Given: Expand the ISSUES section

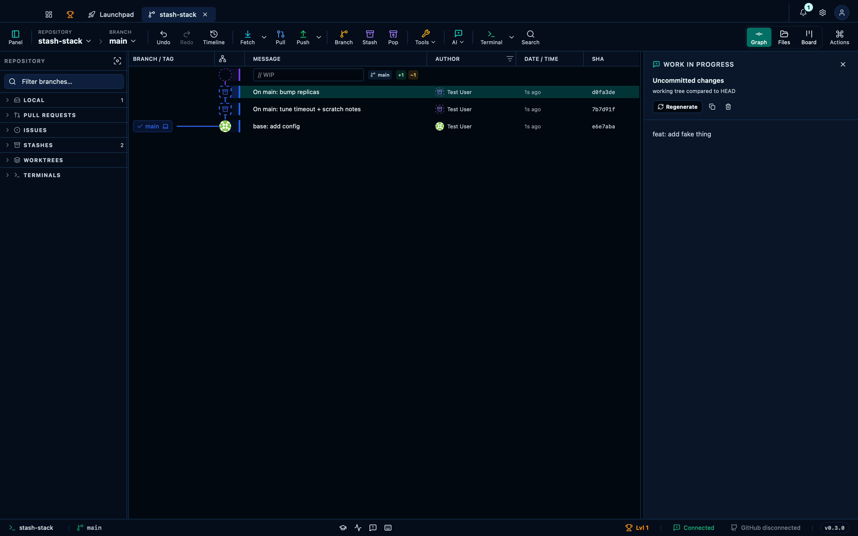Looking at the screenshot, I should (x=64, y=130).
